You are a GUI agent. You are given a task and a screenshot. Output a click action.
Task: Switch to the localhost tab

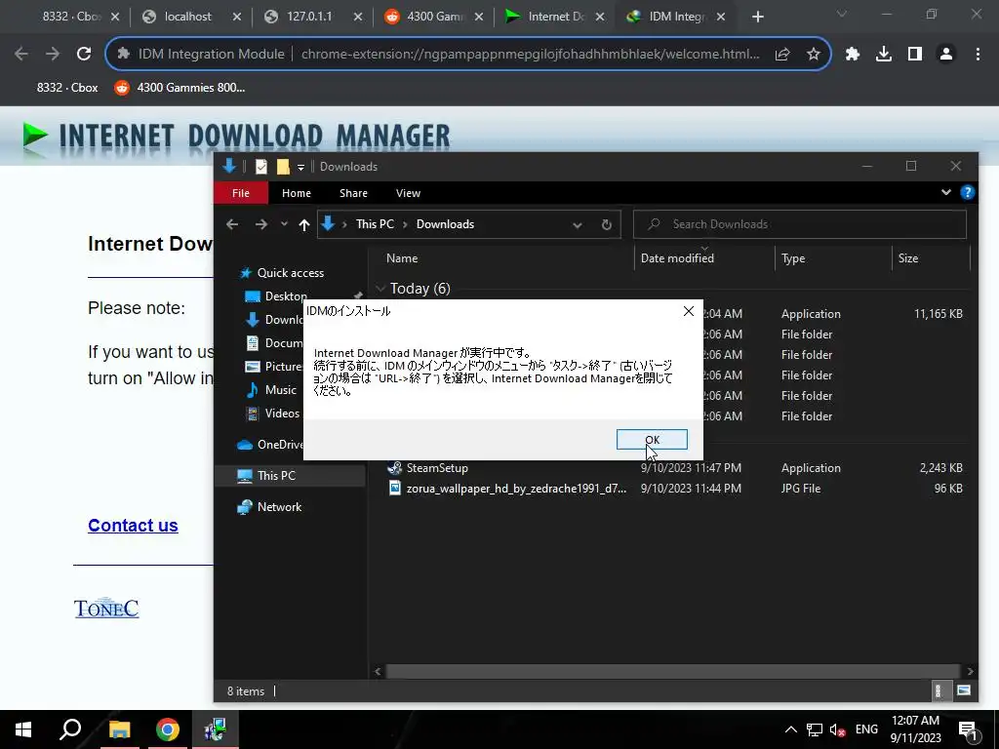click(187, 17)
